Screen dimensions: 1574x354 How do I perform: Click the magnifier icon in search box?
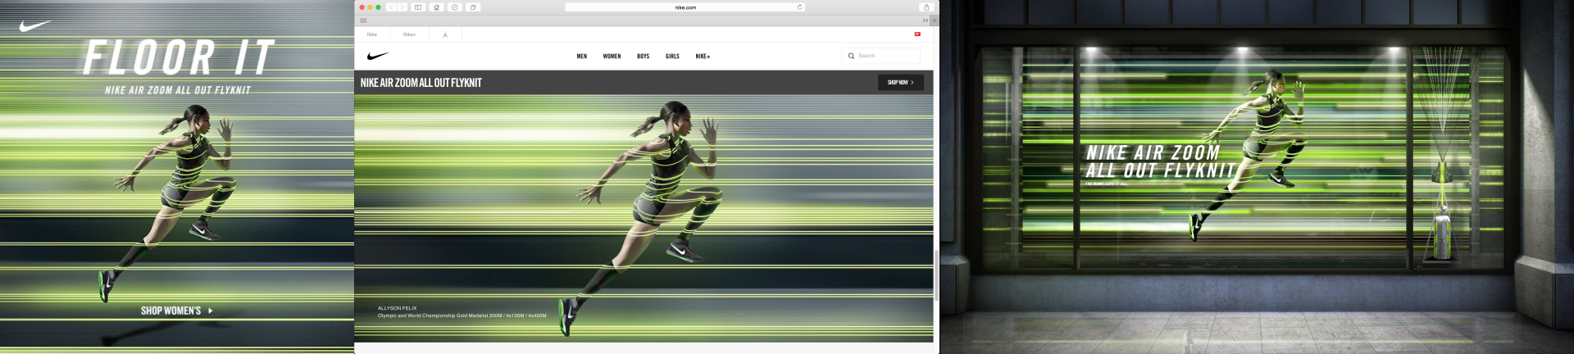coord(851,56)
